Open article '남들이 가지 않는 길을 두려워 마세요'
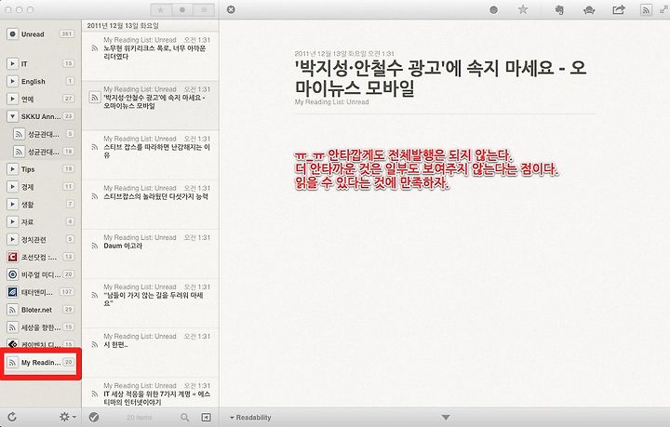The image size is (670, 427). coord(151,303)
